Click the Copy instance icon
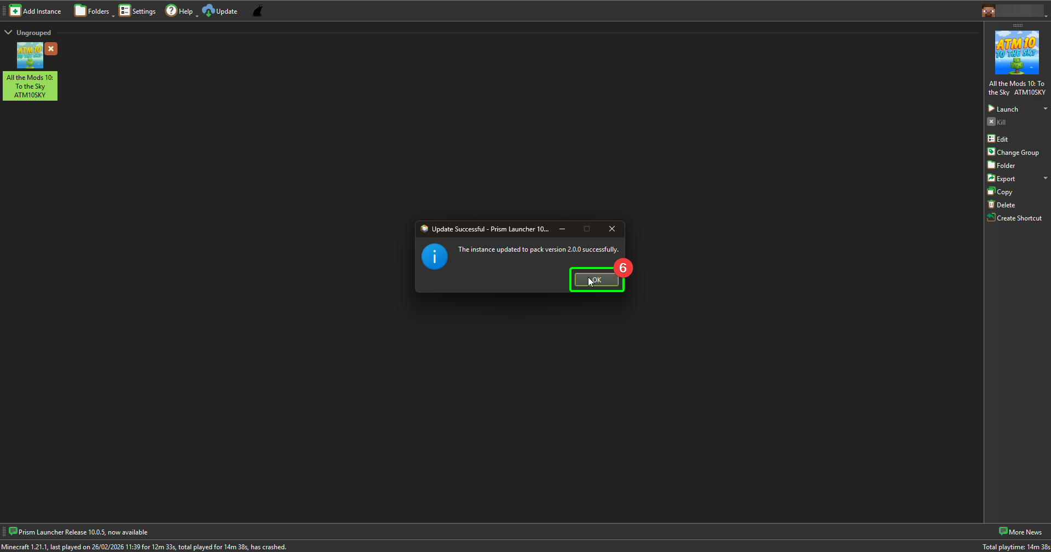1051x552 pixels. (991, 191)
